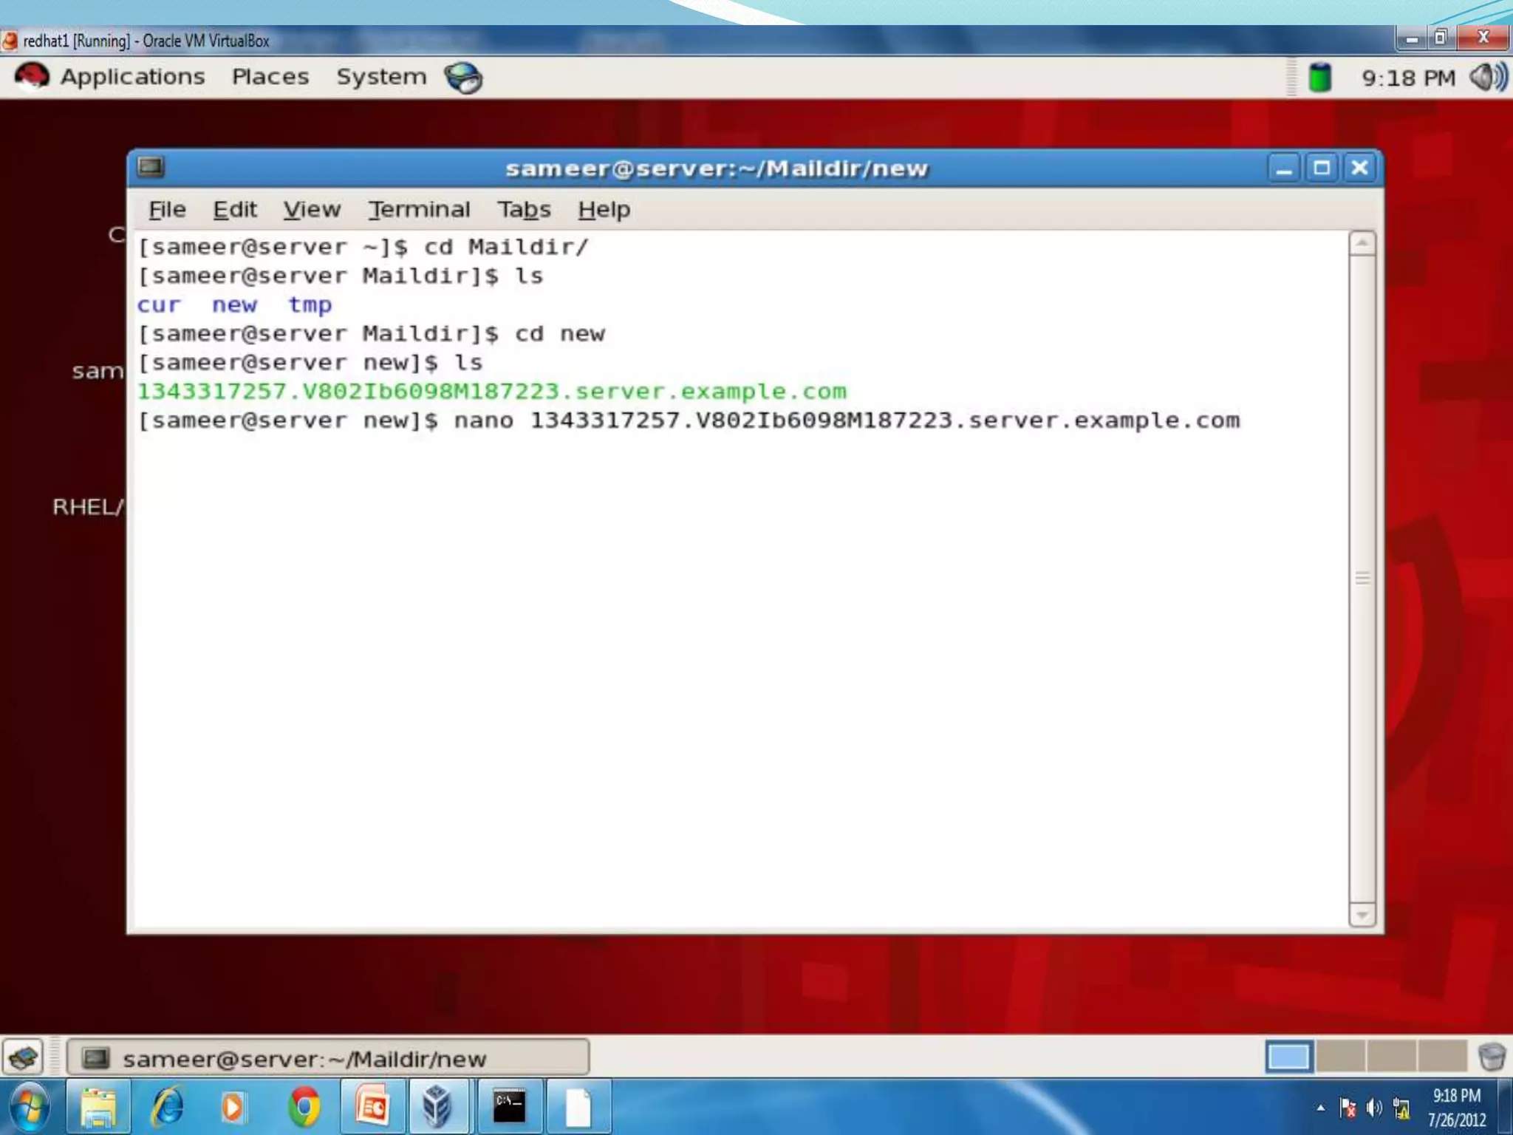Show hidden icons arrow in system tray

pos(1320,1108)
